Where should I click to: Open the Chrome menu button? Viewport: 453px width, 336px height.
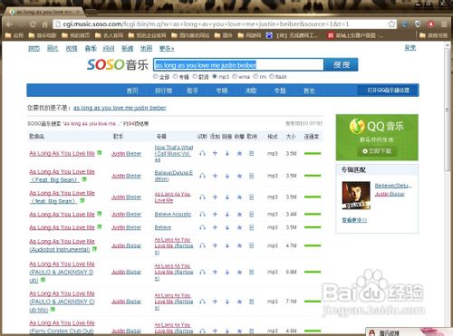coord(444,24)
